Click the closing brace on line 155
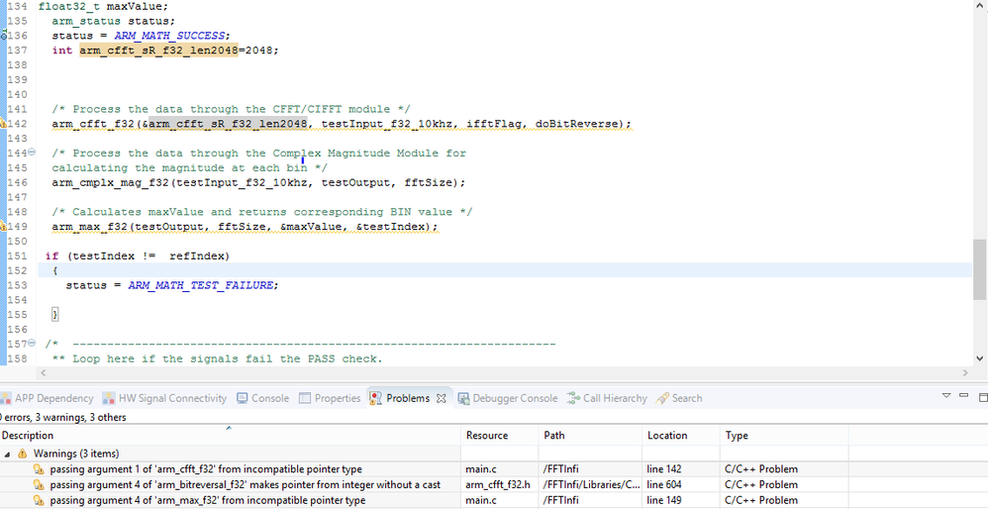The width and height of the screenshot is (988, 509). tap(54, 314)
